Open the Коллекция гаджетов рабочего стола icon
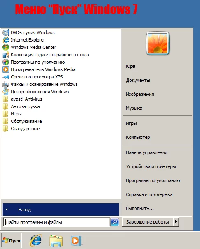Image resolution: width=200 pixels, height=249 pixels. click(x=6, y=55)
